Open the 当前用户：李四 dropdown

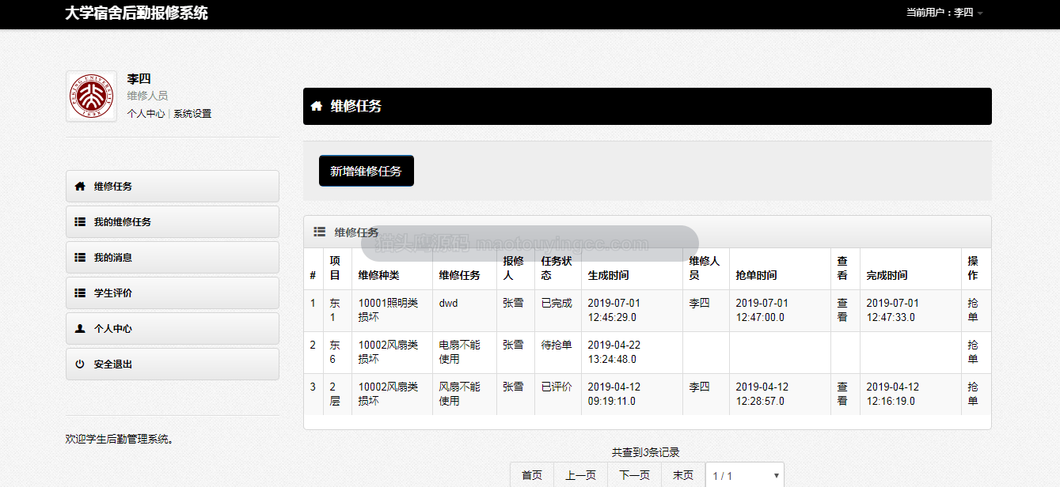coord(944,13)
